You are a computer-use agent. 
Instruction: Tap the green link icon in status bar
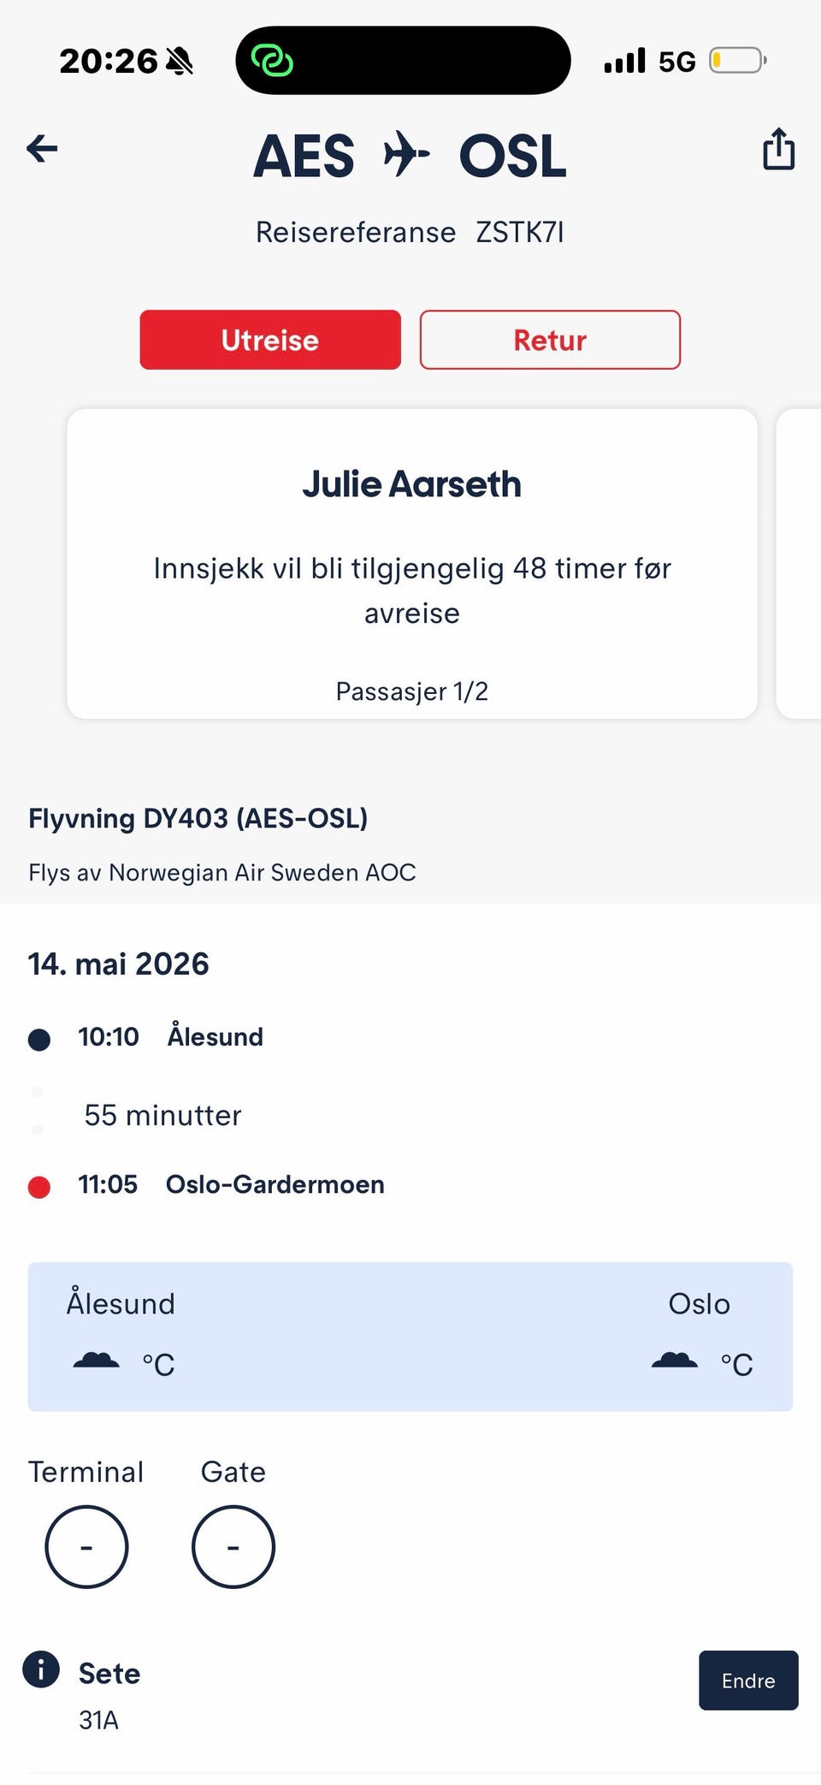click(x=272, y=61)
